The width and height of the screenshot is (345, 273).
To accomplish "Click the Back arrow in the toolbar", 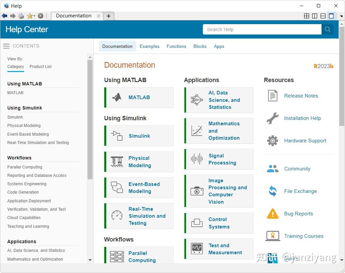I will (x=4, y=16).
